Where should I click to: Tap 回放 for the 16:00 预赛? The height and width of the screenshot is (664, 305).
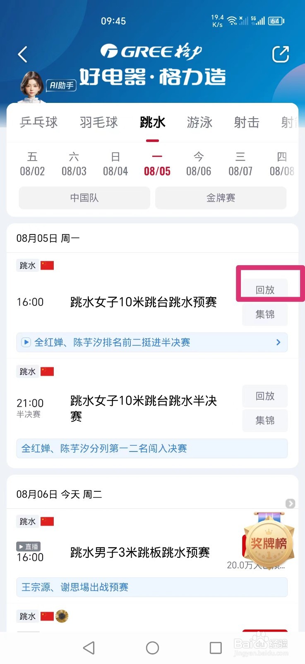coord(265,290)
